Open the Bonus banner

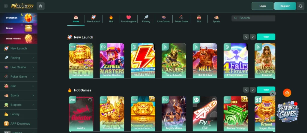19,28
